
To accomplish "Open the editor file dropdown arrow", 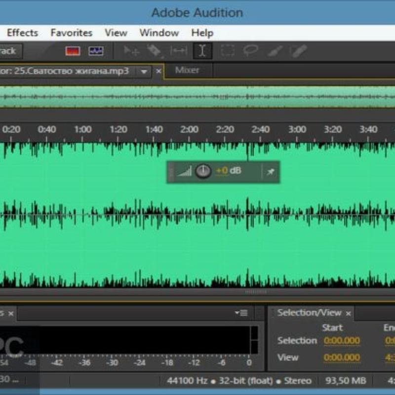I will pyautogui.click(x=144, y=72).
